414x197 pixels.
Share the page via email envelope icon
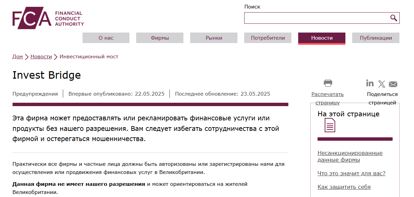393,84
